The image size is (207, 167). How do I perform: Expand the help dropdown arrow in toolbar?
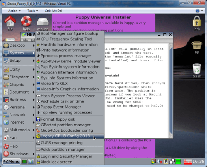click(202, 11)
